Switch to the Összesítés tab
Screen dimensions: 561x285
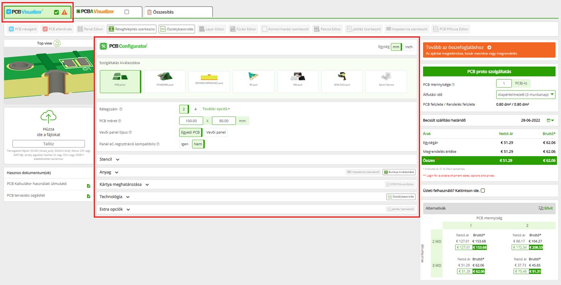(178, 12)
